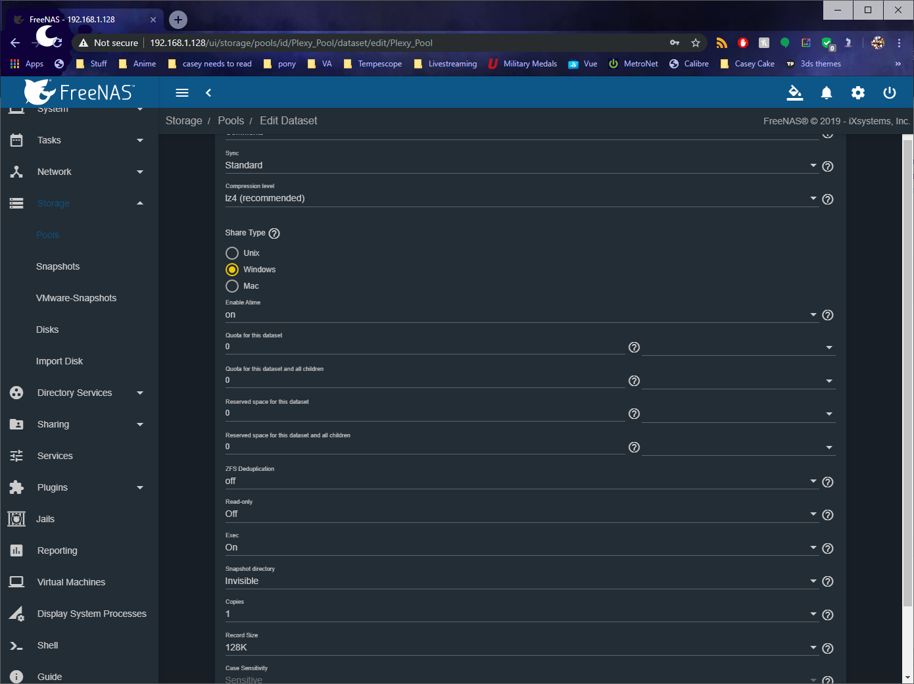Image resolution: width=914 pixels, height=684 pixels.
Task: Select the Windows share type
Action: [232, 270]
